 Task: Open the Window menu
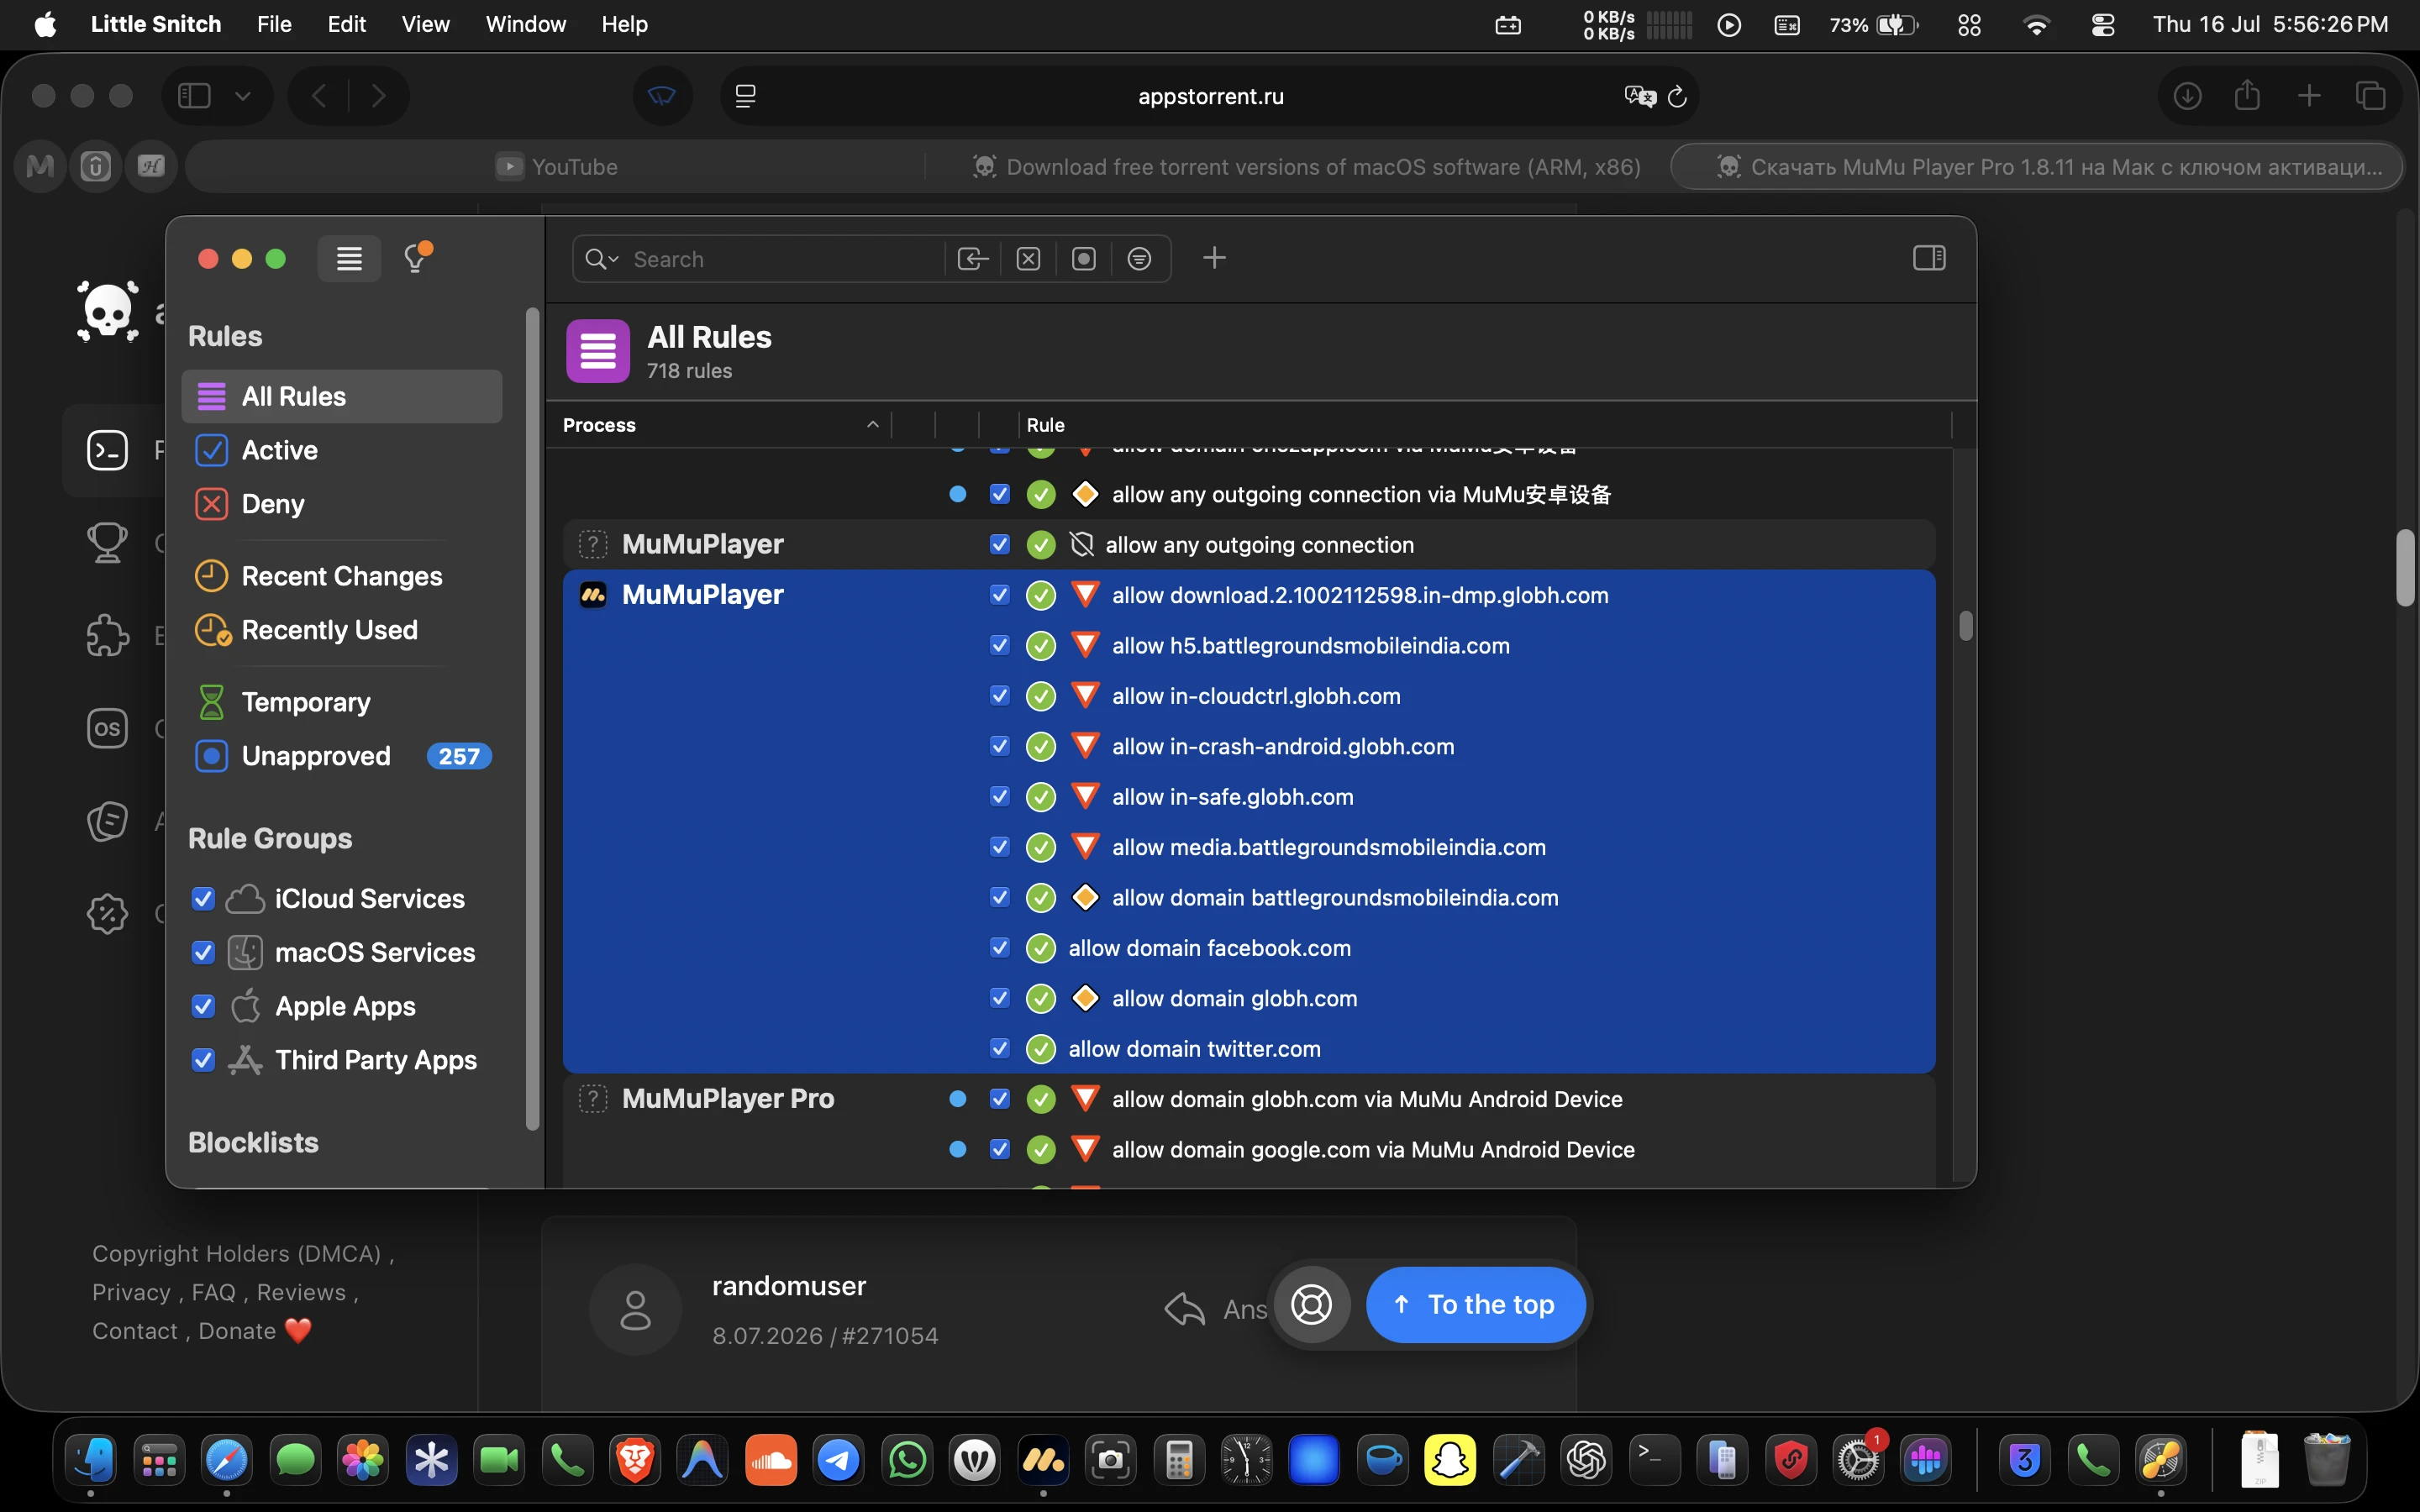pyautogui.click(x=525, y=24)
